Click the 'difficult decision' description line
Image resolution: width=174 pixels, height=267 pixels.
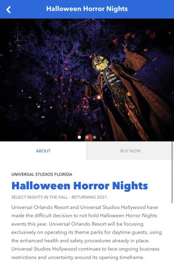point(84,216)
